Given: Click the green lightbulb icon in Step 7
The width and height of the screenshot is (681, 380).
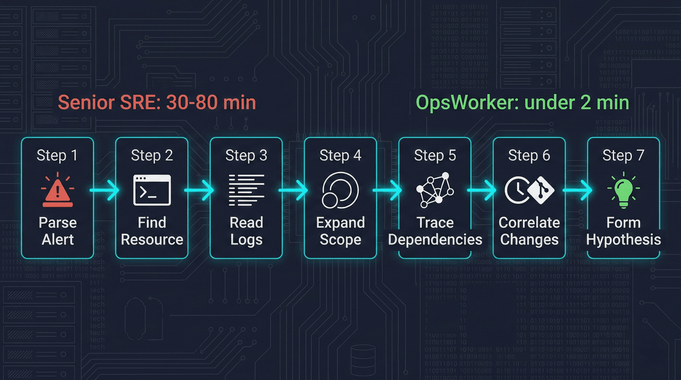Looking at the screenshot, I should (623, 191).
